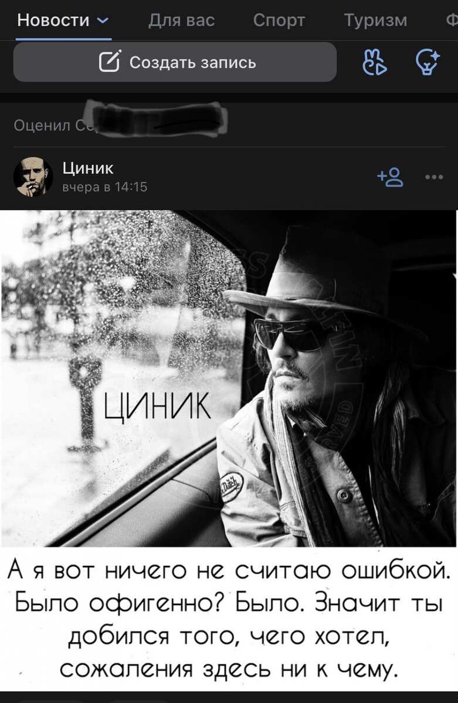Select the partially visible tab after Туризм
458x703 pixels.
[x=452, y=21]
